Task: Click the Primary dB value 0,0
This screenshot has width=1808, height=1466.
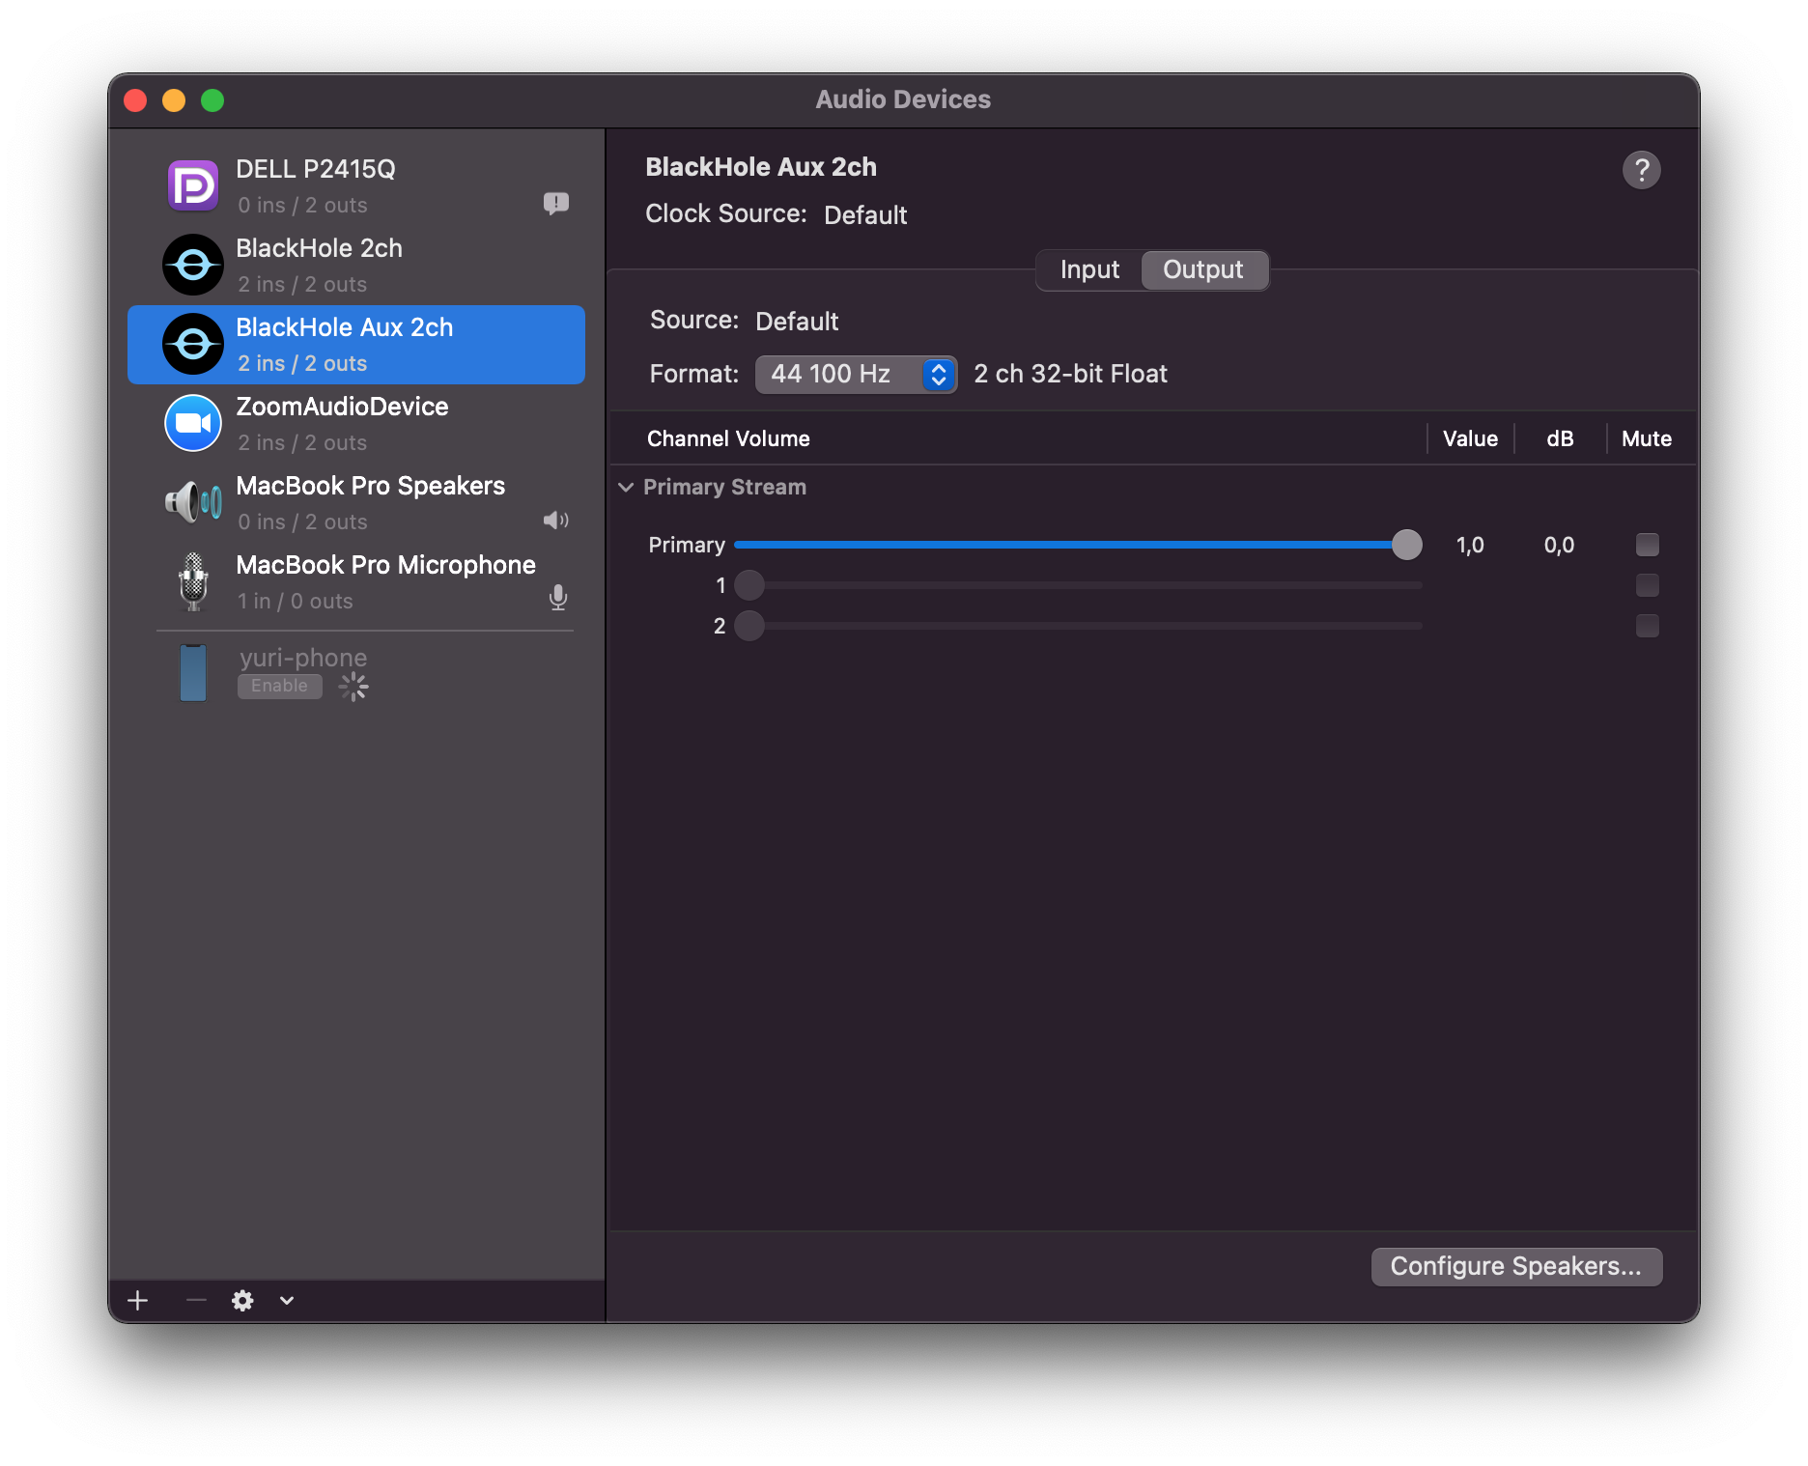Action: (1559, 546)
